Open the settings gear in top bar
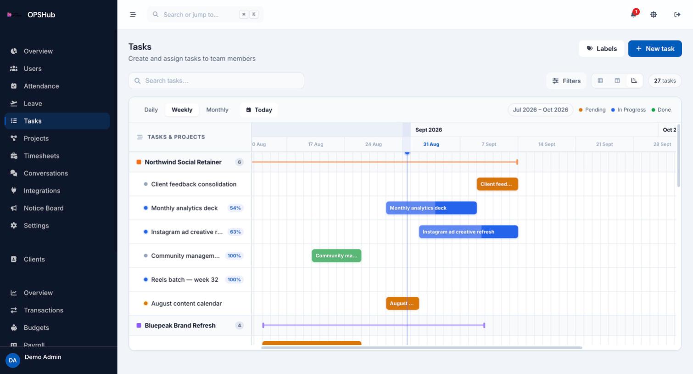The image size is (693, 374). [654, 15]
